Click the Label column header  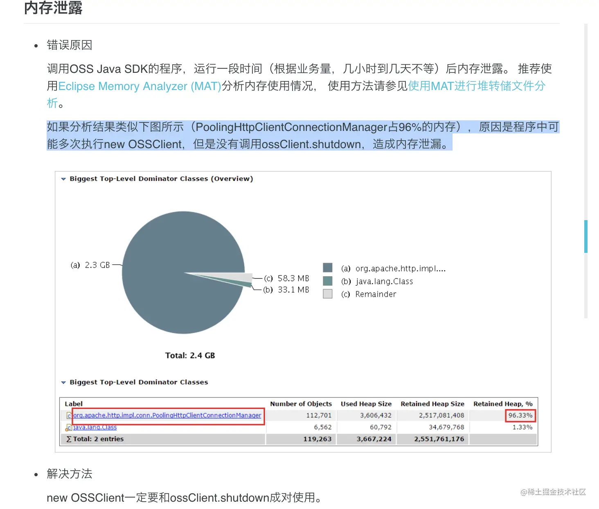click(74, 404)
